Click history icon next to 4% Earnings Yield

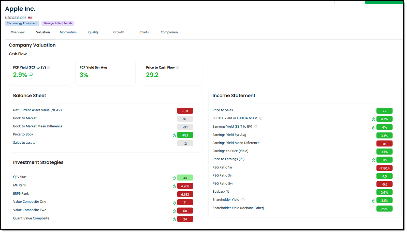point(373,128)
